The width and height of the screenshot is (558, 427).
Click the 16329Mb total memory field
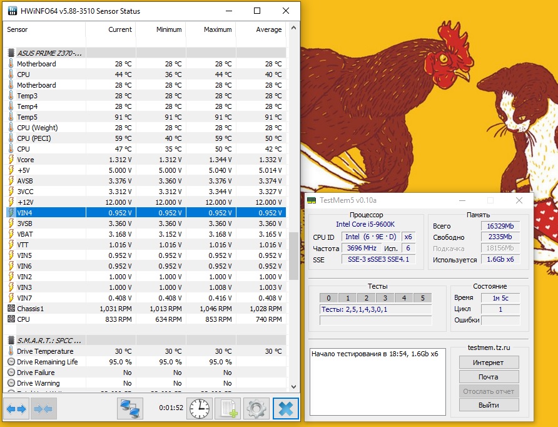coord(500,226)
